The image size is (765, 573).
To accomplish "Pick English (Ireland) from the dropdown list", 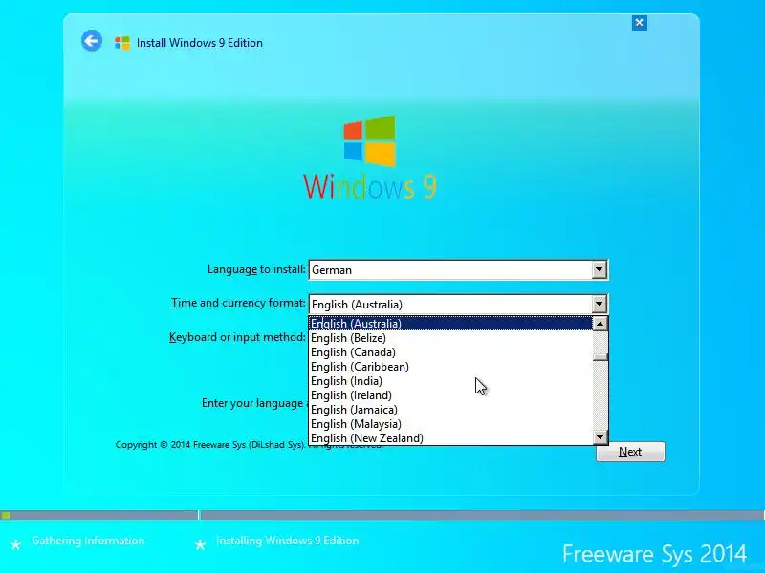I will pos(450,395).
